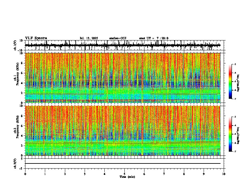Click time axis tick label 8
Image resolution: width=252 pixels, height=195 pixels.
184,174
